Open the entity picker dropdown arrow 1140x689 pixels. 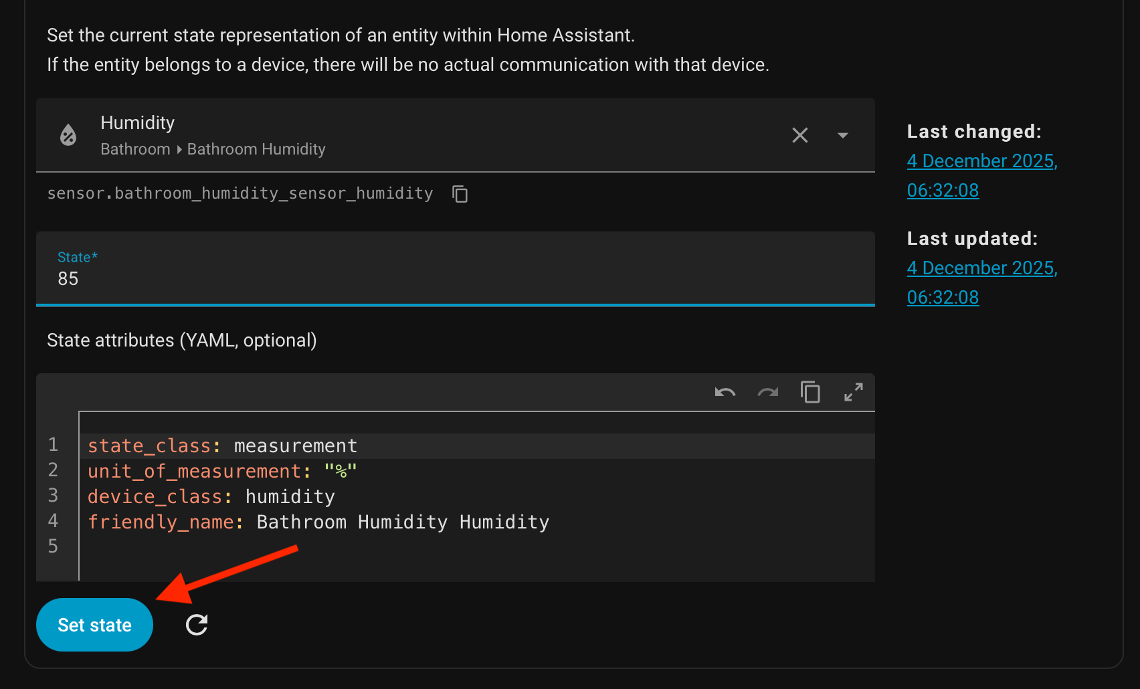(843, 135)
